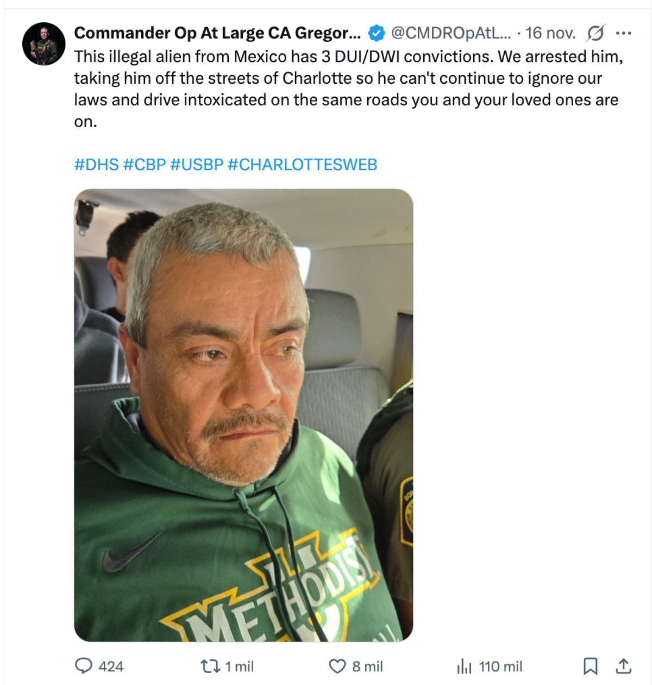Bookmark this post
The image size is (652, 685).
590,666
